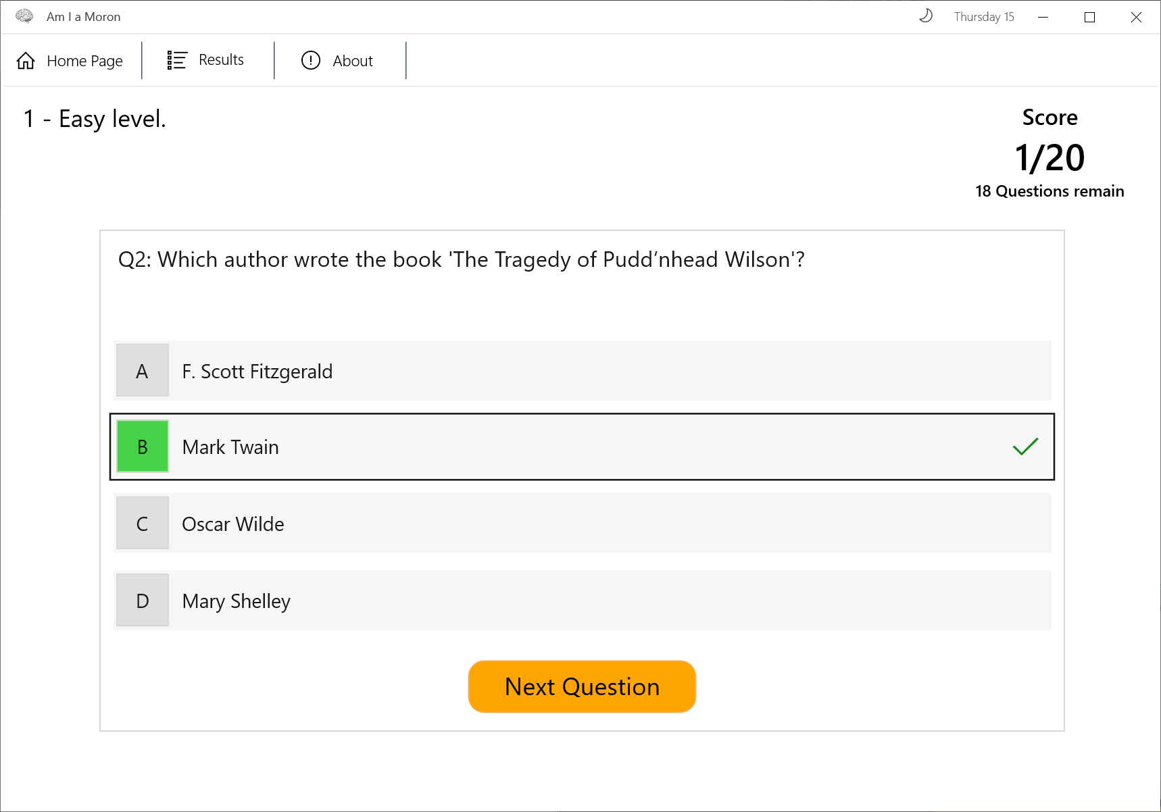The height and width of the screenshot is (812, 1161).
Task: Choose the D letter tile
Action: tap(143, 600)
